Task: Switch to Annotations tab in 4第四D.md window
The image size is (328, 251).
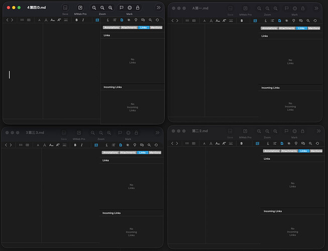Action: pyautogui.click(x=111, y=28)
